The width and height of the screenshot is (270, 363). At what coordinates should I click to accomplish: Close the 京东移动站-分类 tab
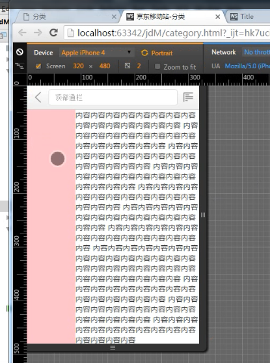218,17
